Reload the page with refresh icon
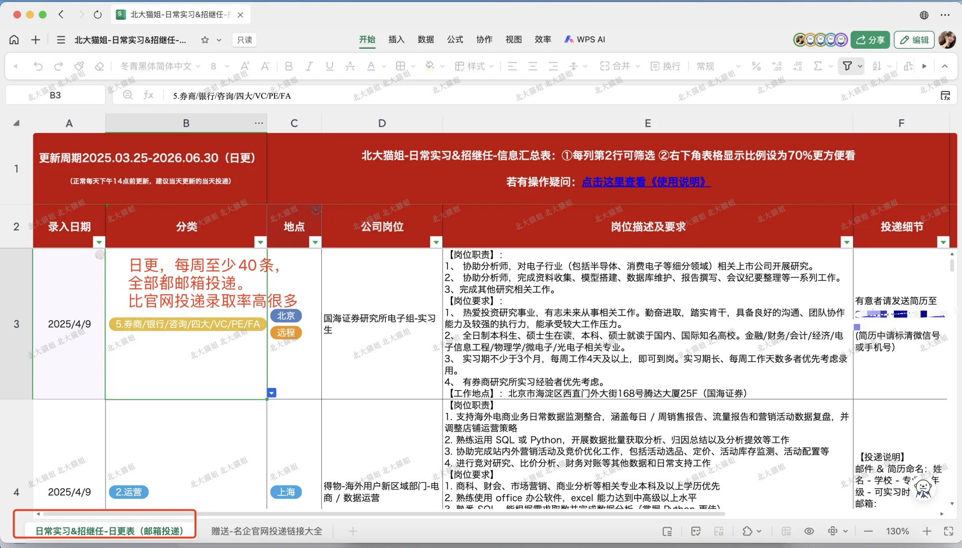The height and width of the screenshot is (548, 962). pyautogui.click(x=97, y=15)
